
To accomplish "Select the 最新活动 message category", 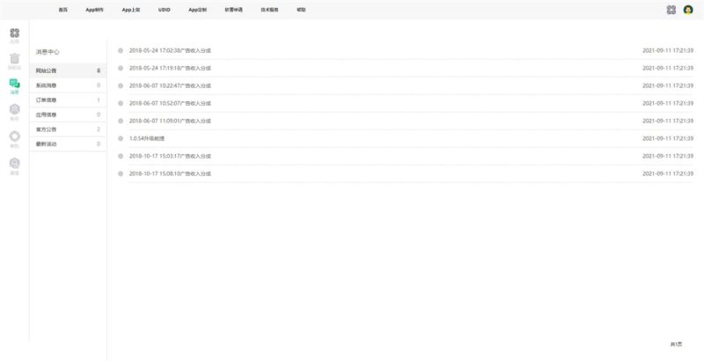I will pos(69,144).
